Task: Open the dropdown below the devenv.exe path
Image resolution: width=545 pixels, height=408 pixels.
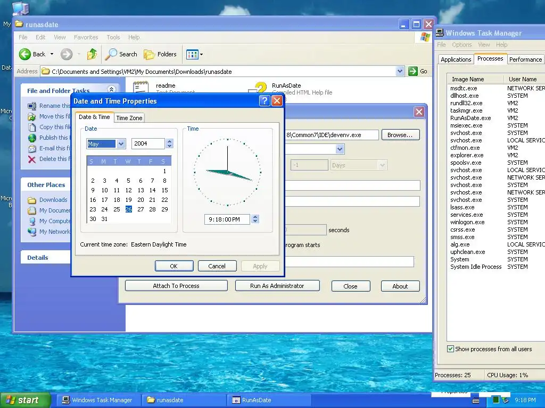Action: (340, 149)
